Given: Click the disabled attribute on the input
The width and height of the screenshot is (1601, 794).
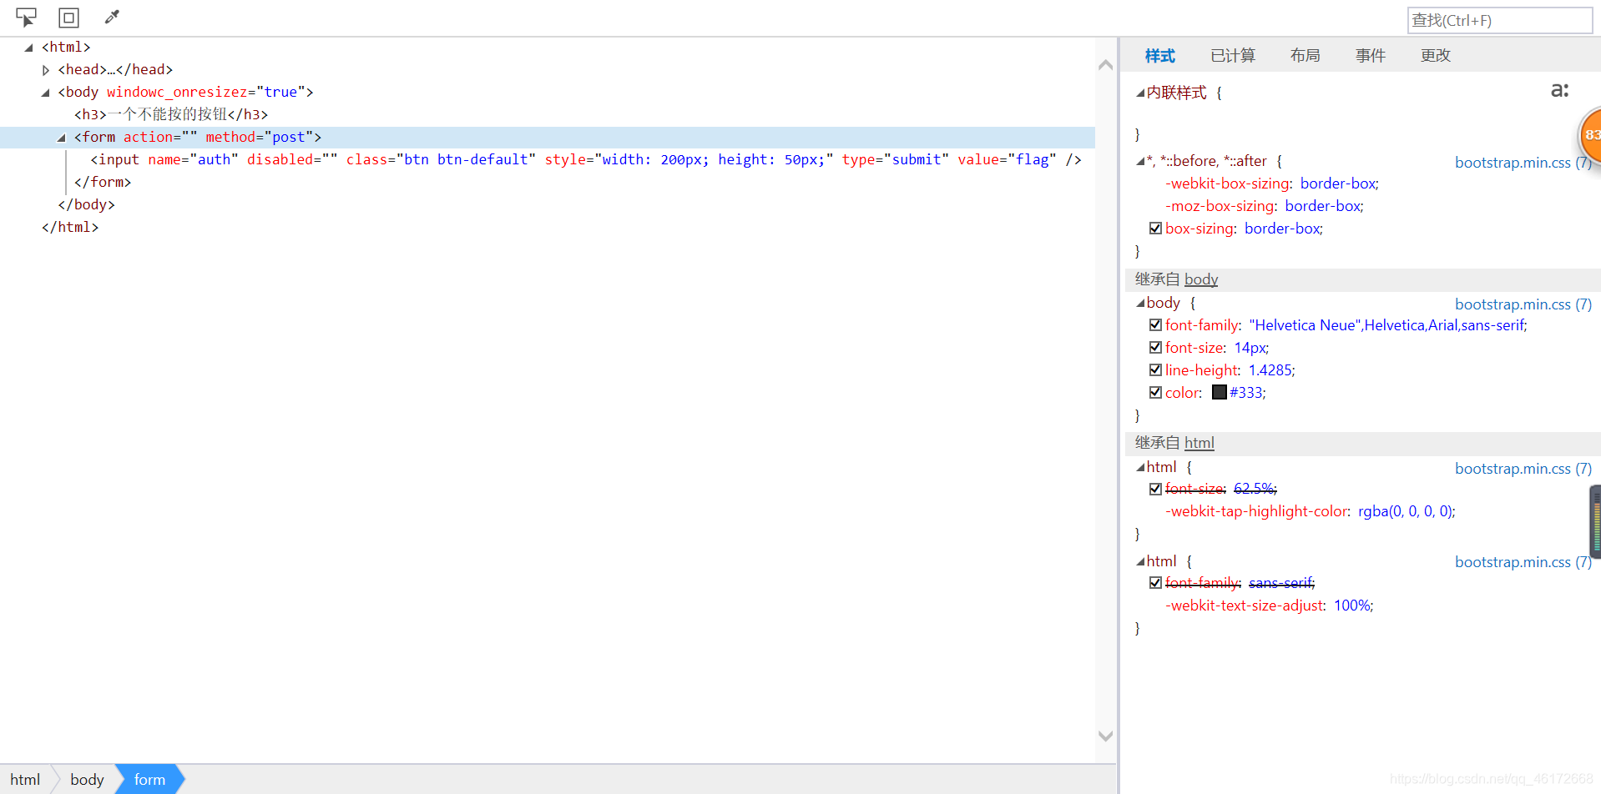Looking at the screenshot, I should [292, 160].
